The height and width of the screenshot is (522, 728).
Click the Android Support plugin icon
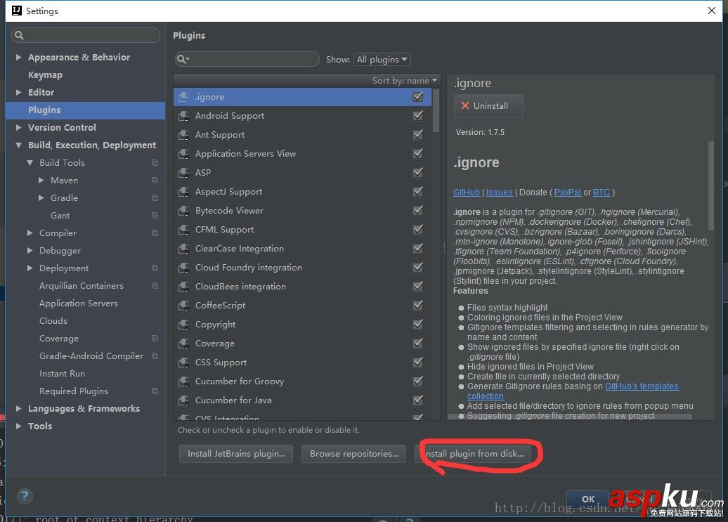coord(183,116)
